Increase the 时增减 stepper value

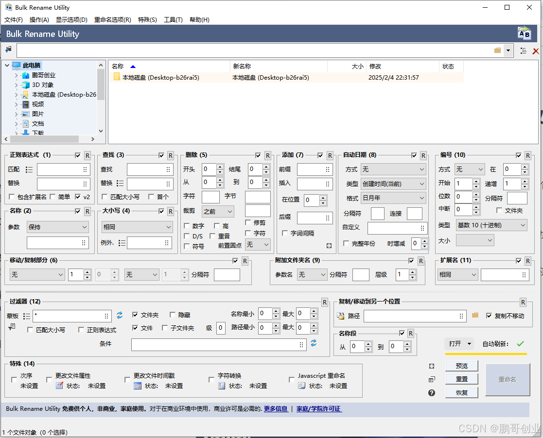point(425,241)
